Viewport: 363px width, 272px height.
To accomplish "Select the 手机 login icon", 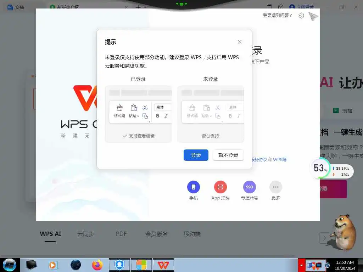I will [x=194, y=187].
